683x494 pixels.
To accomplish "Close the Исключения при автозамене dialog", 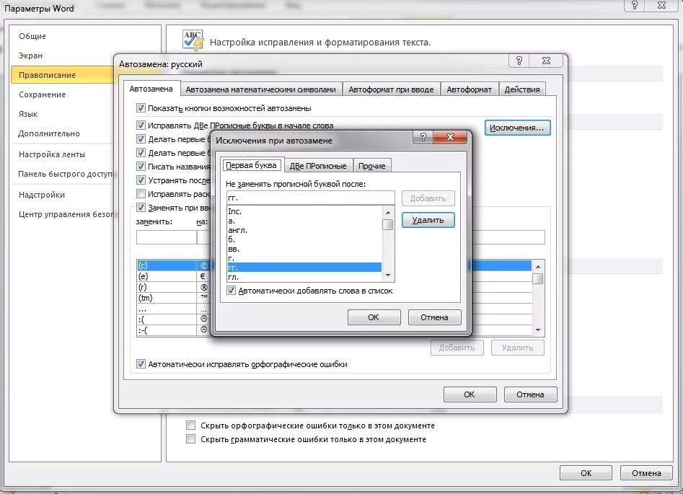I will pos(450,137).
